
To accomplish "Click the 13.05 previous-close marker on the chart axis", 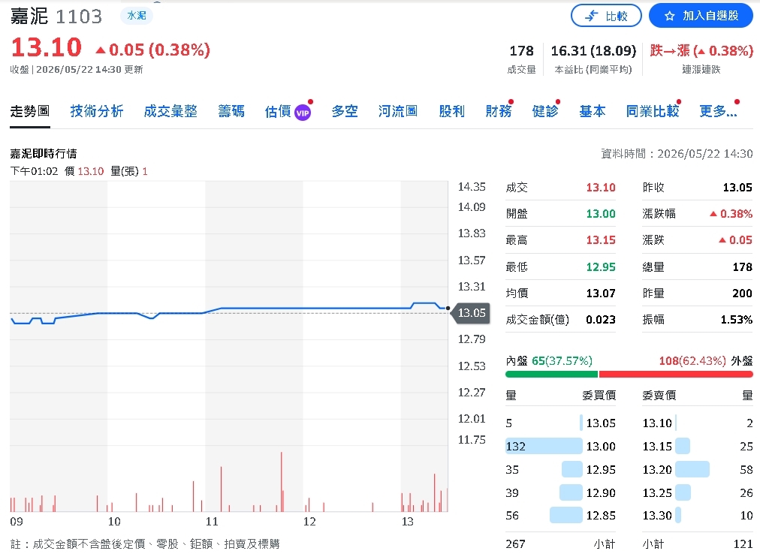I will pyautogui.click(x=471, y=313).
